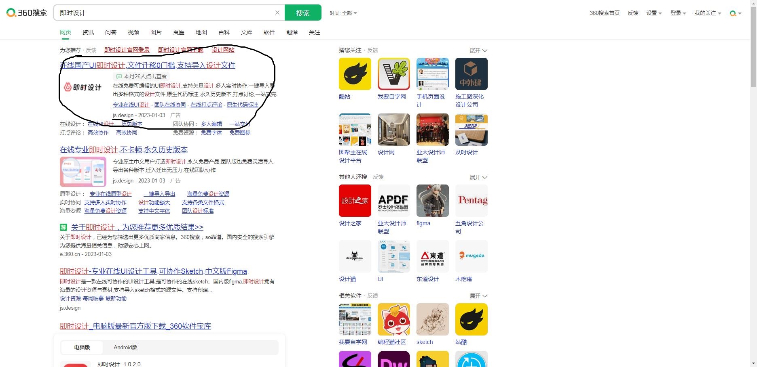757x367 pixels.
Task: Expand the 相关软件 section with 展开
Action: click(x=478, y=296)
